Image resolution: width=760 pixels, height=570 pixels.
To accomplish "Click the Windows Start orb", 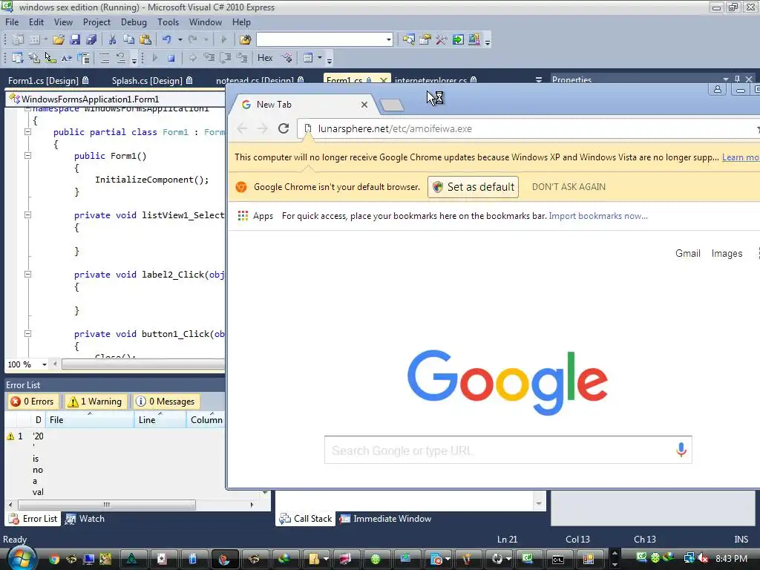I will point(20,558).
